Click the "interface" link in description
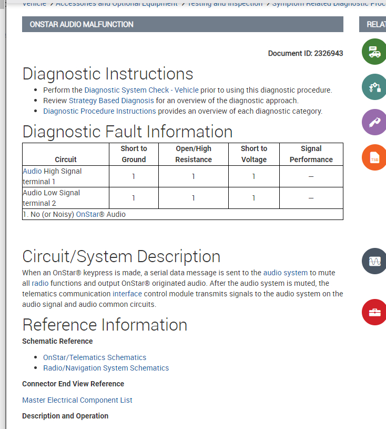 tap(127, 294)
